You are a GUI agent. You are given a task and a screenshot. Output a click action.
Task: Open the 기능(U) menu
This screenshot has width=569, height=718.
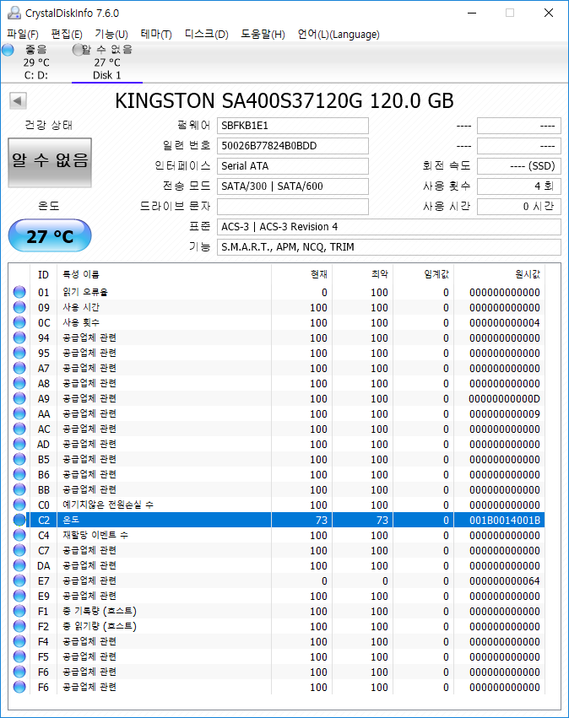pyautogui.click(x=111, y=35)
